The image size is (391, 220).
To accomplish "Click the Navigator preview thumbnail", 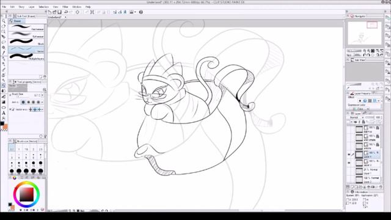I will 364,33.
